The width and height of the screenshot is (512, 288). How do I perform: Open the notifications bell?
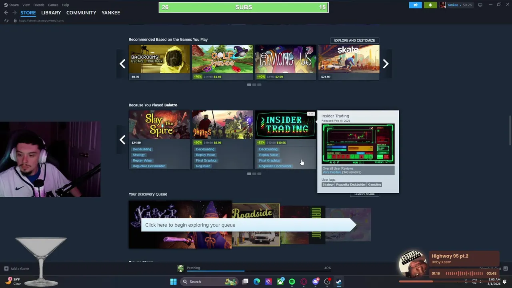(430, 5)
